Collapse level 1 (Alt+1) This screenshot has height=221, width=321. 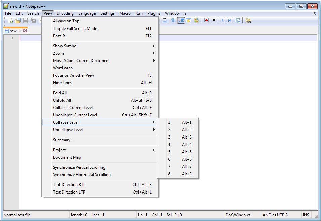(x=178, y=122)
